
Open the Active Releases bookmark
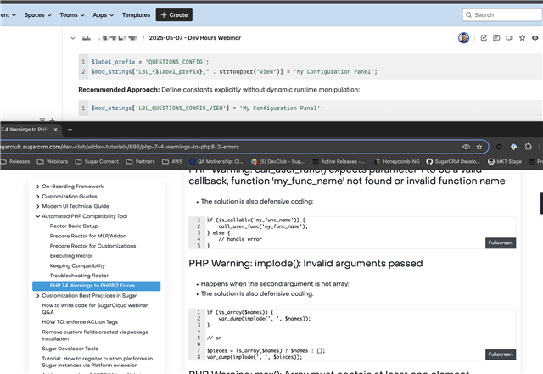[x=339, y=161]
